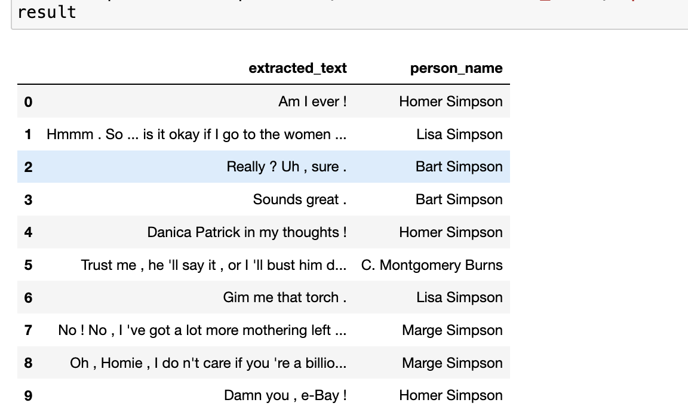The width and height of the screenshot is (688, 418).
Task: Click the Homer Simpson name in row 4
Action: click(451, 232)
